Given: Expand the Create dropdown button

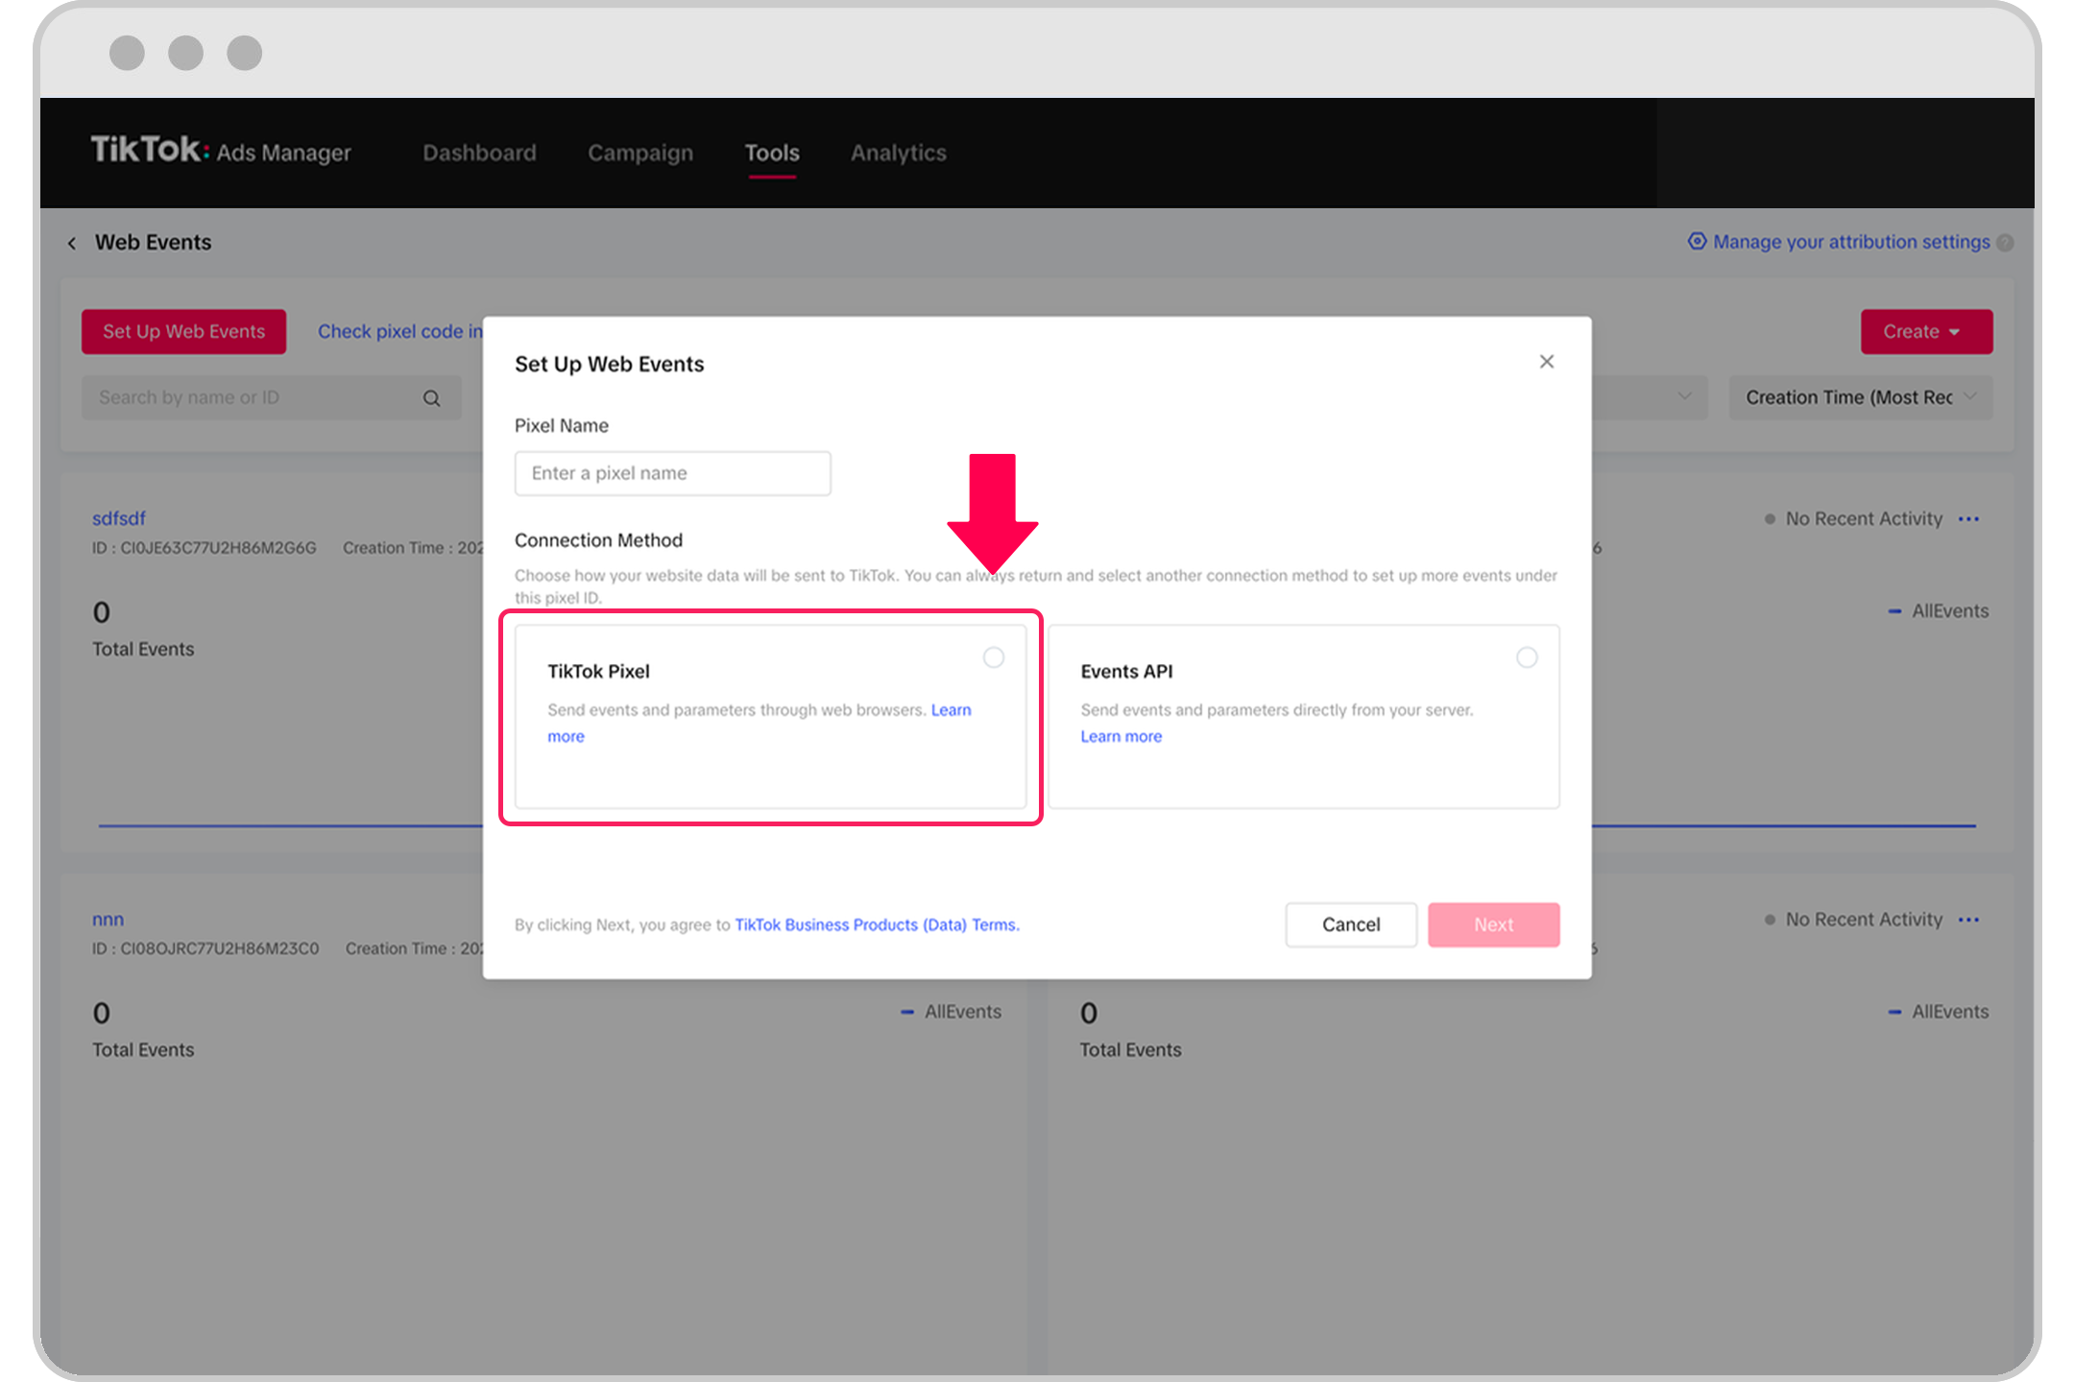Looking at the screenshot, I should pyautogui.click(x=1924, y=331).
